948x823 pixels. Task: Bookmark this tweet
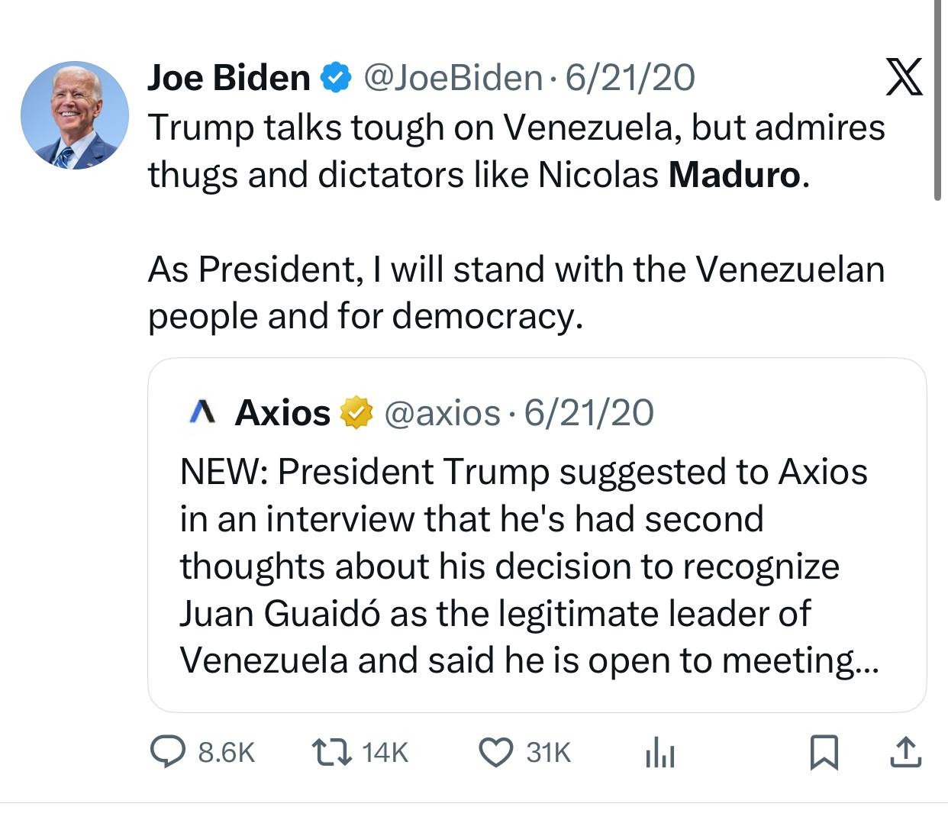[x=824, y=753]
